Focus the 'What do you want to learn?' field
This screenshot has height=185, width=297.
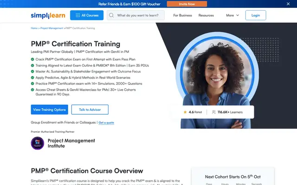point(136,15)
